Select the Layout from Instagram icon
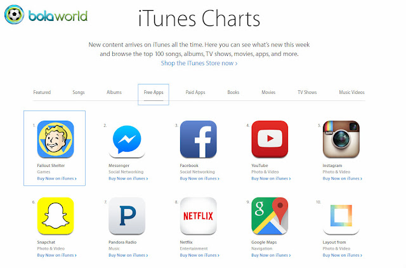This screenshot has width=406, height=268. (341, 216)
